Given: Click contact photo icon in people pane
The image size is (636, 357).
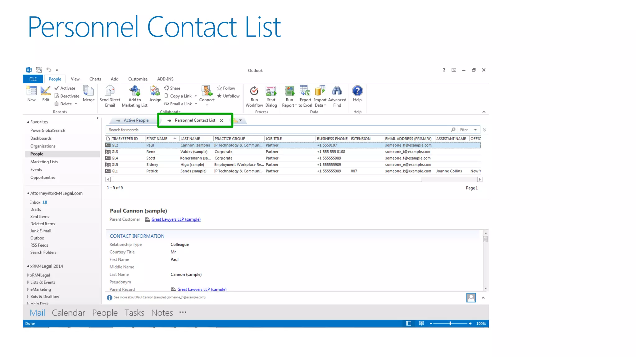Looking at the screenshot, I should click(x=471, y=297).
